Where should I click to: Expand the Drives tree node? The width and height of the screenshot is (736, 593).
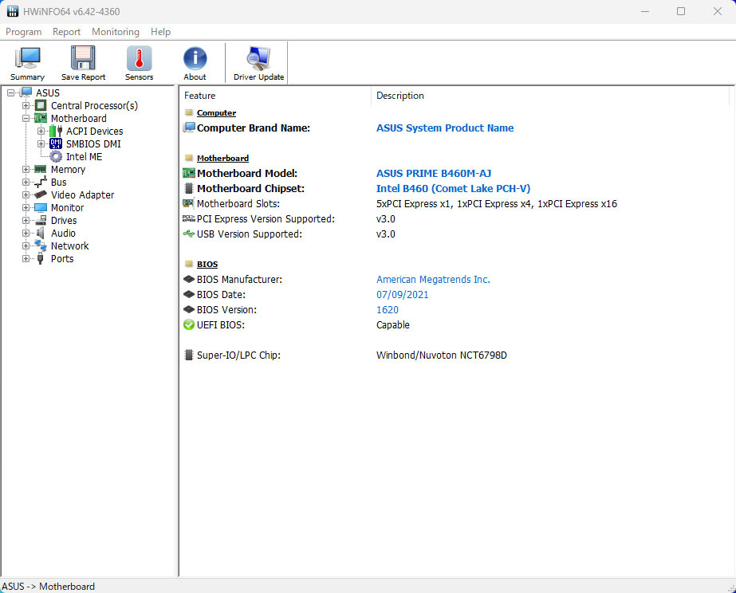pyautogui.click(x=26, y=220)
